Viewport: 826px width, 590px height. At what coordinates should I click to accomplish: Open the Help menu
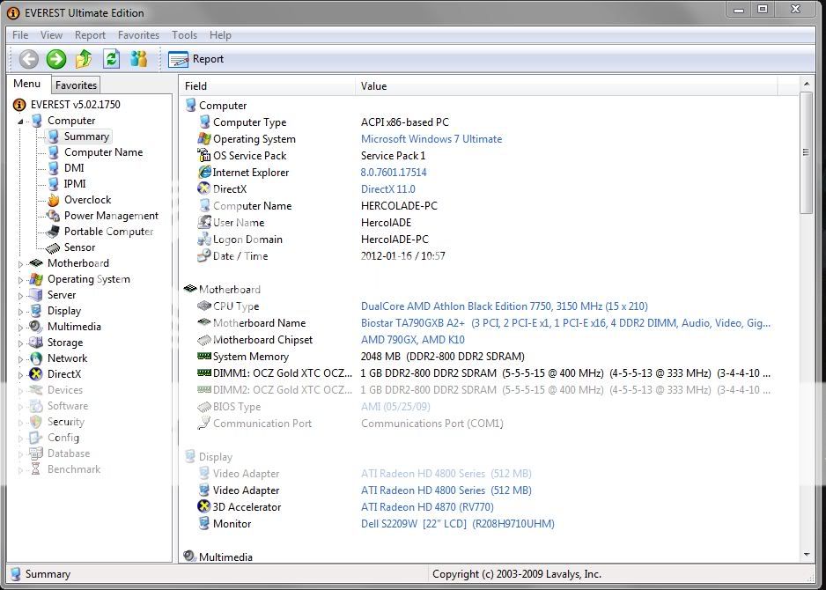220,35
